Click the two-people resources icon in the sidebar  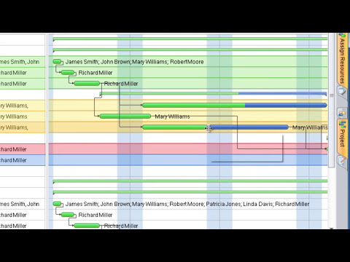coord(342,113)
